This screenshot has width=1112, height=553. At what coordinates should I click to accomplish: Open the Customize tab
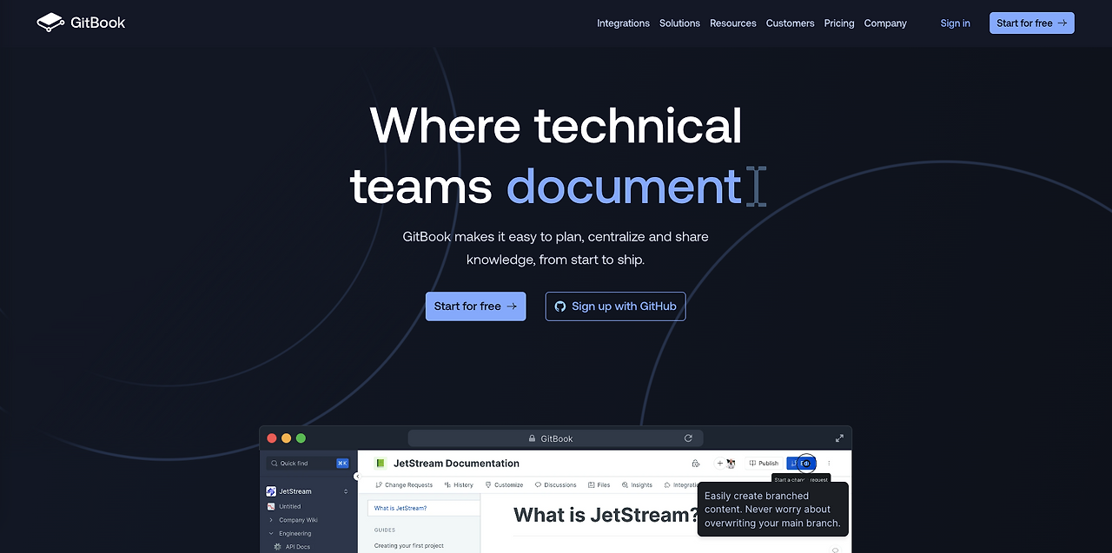pyautogui.click(x=504, y=485)
